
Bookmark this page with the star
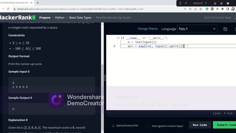click(201, 9)
